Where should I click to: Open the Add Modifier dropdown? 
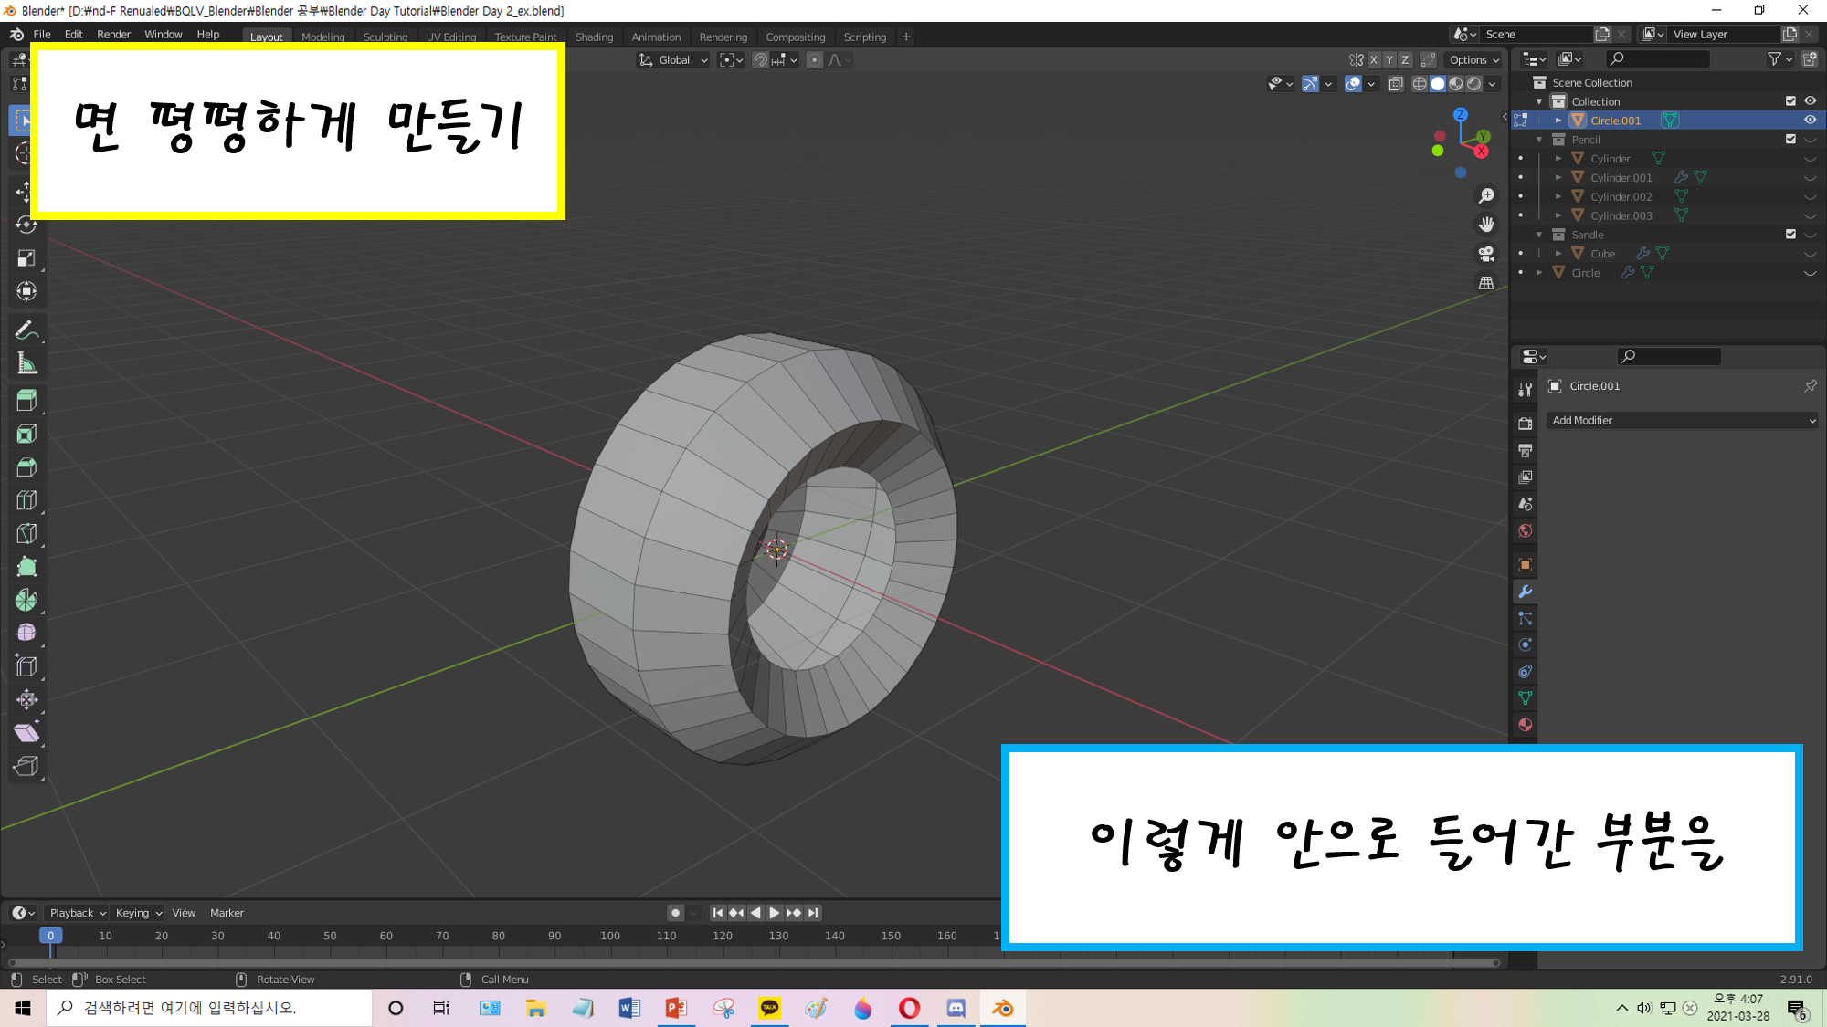[1683, 421]
